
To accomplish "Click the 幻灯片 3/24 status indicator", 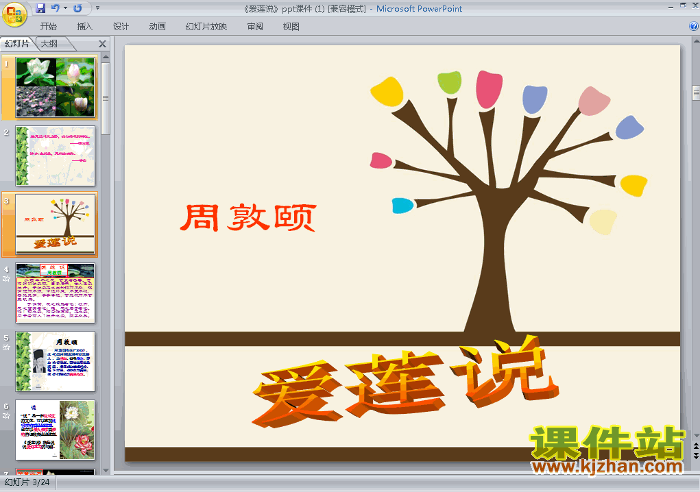I will click(27, 482).
